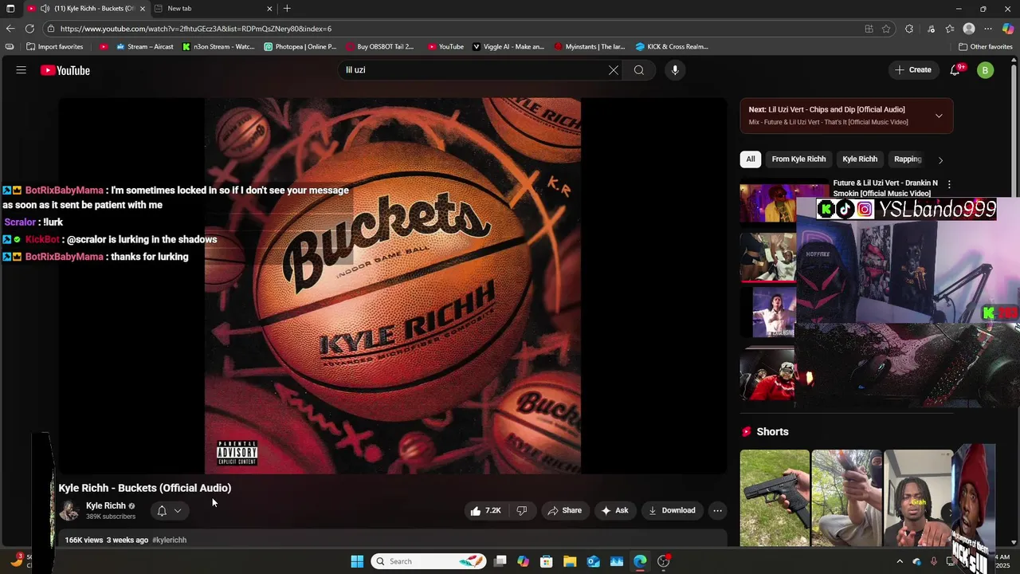Open more actions ellipsis under the video

717,511
